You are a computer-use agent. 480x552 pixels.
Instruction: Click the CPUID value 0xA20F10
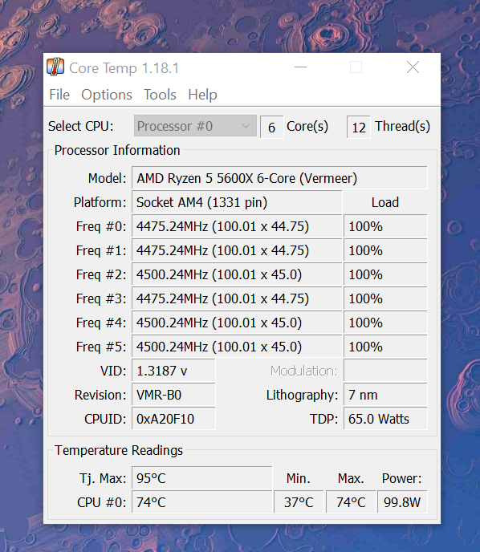click(173, 419)
